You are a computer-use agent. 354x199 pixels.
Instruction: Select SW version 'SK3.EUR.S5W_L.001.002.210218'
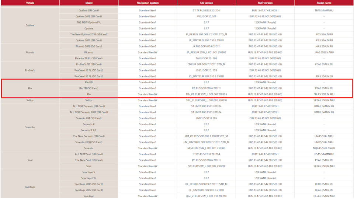[206, 166]
